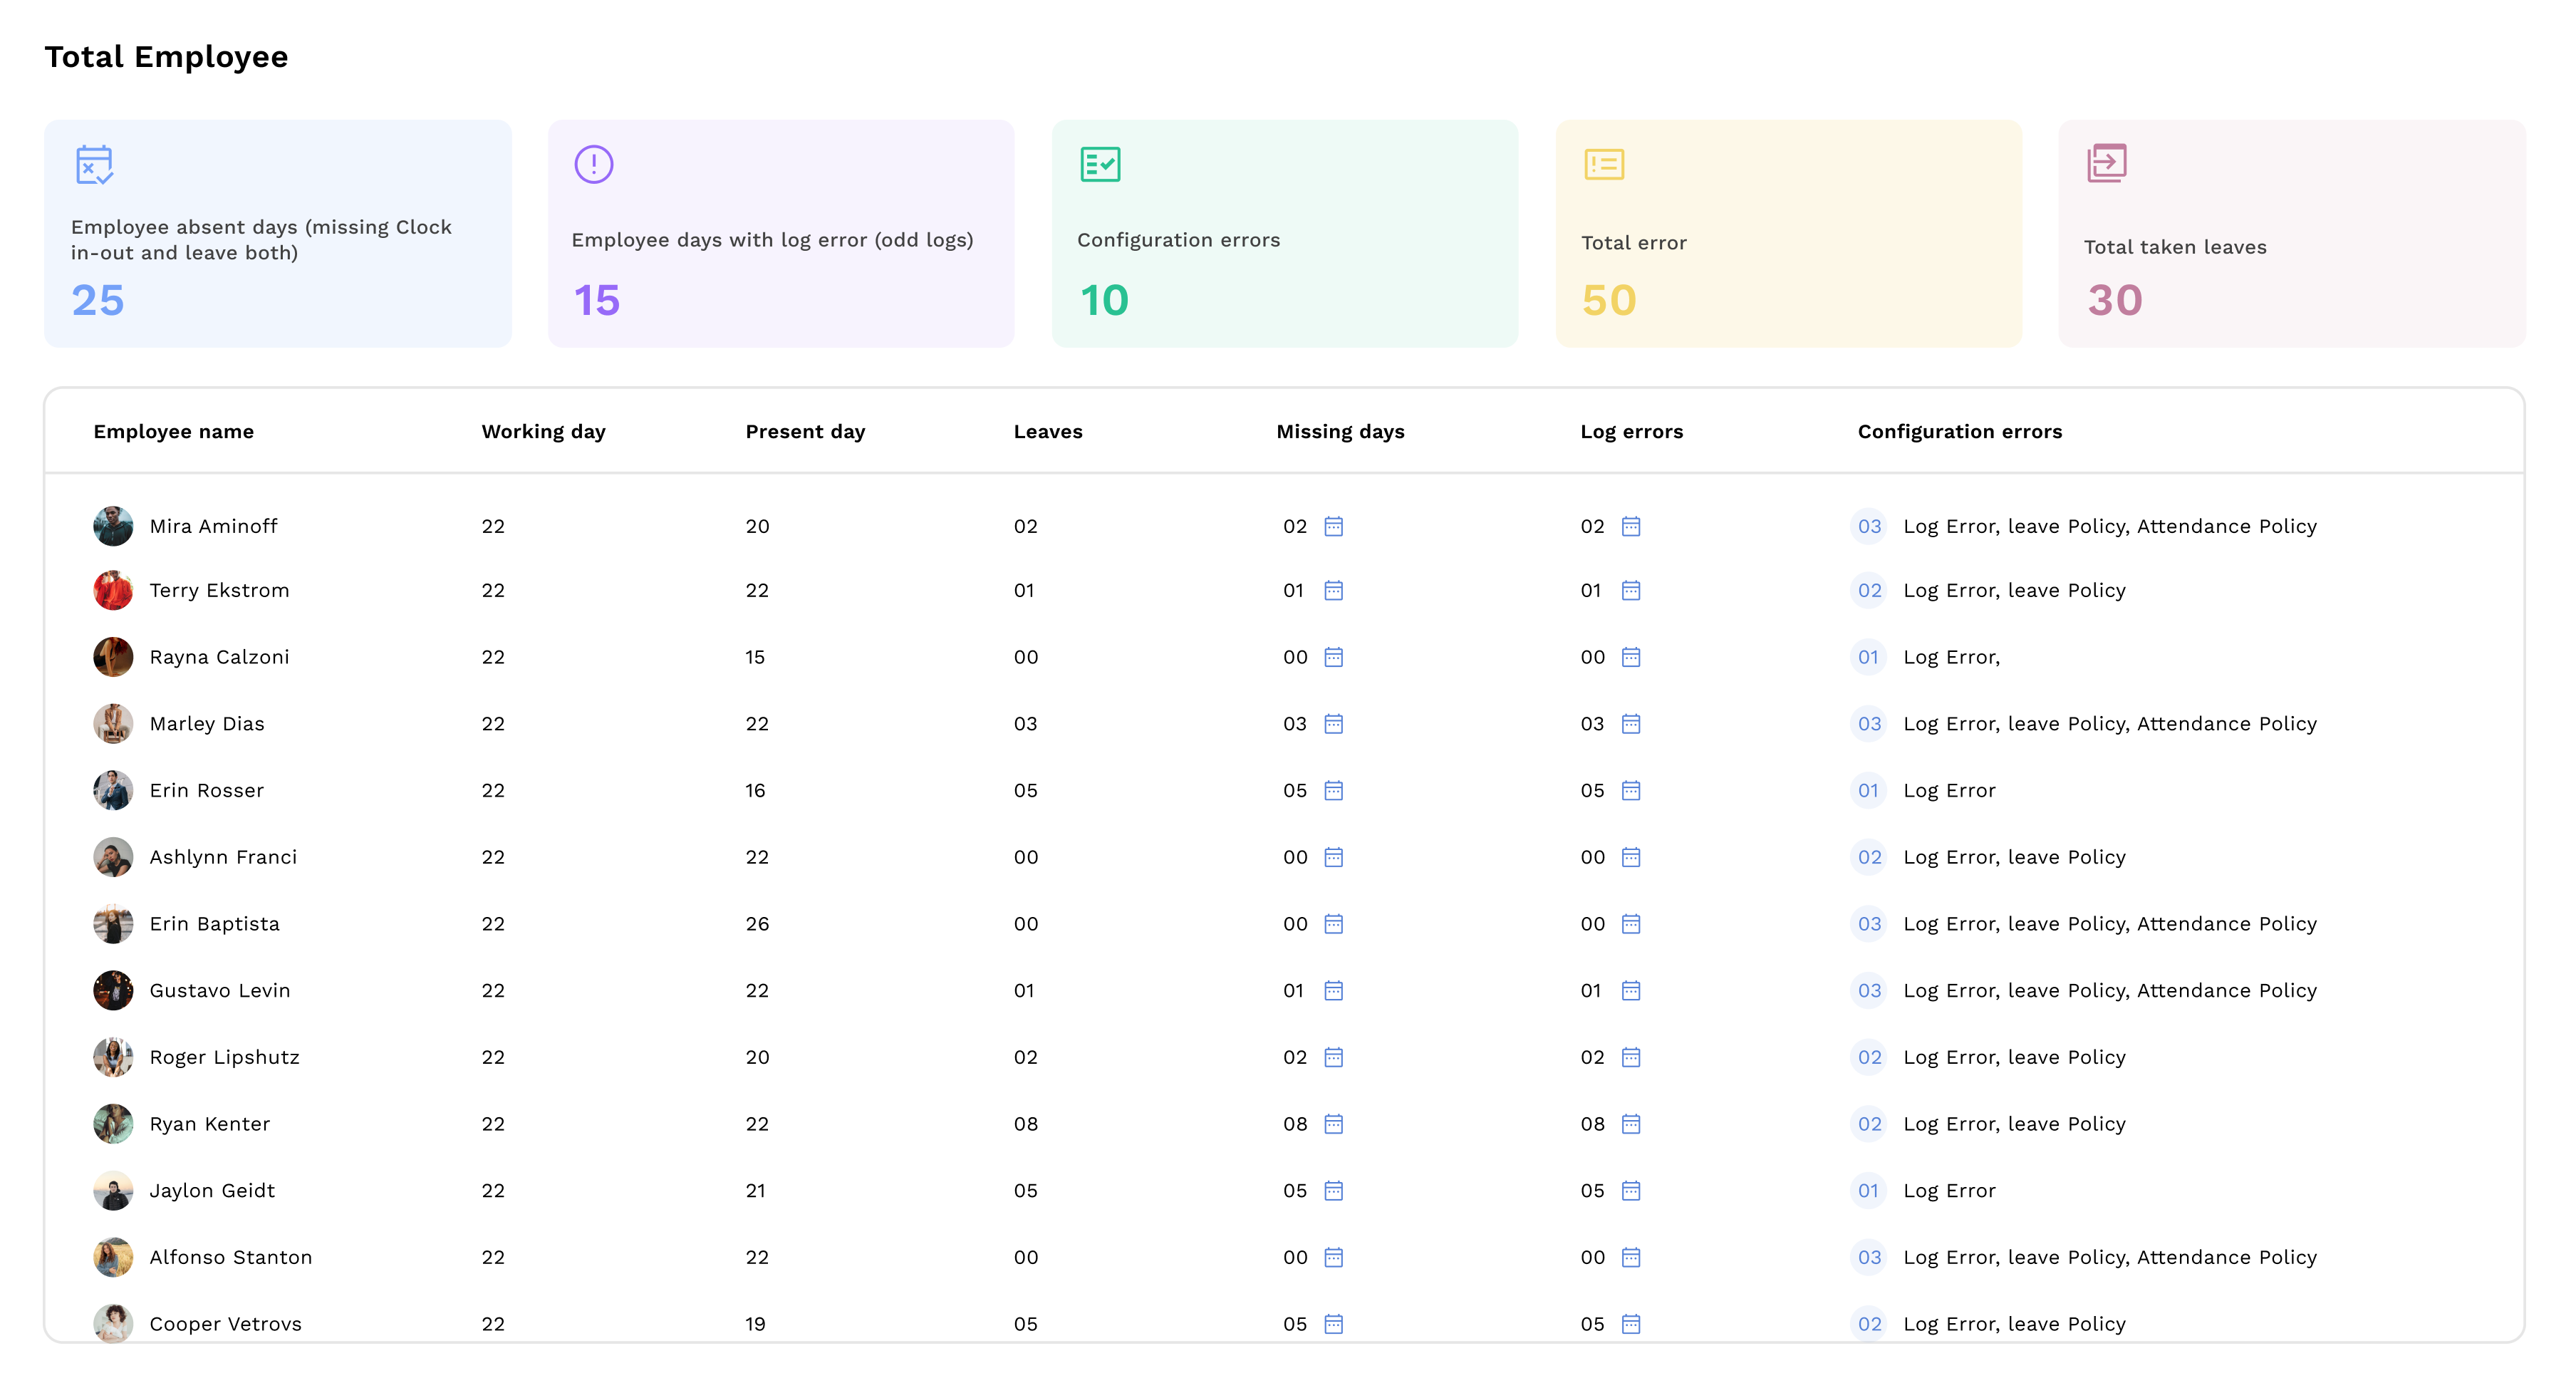Click Jaylon Geidt's profile picture
The width and height of the screenshot is (2576, 1378).
[113, 1190]
